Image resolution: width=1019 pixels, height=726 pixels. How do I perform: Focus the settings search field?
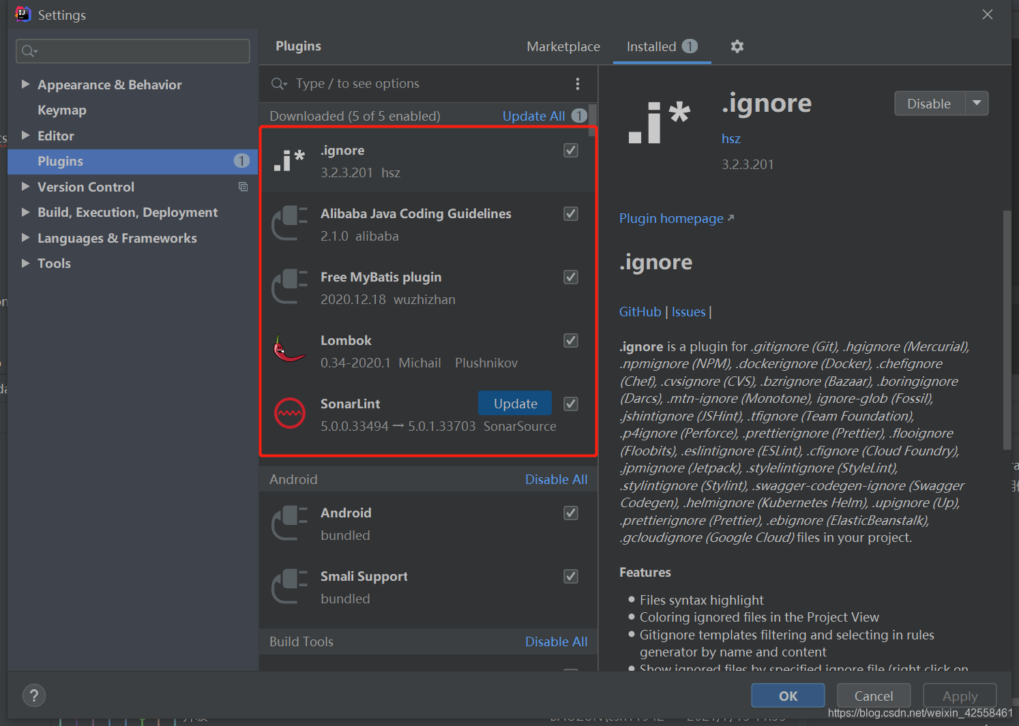pyautogui.click(x=133, y=51)
